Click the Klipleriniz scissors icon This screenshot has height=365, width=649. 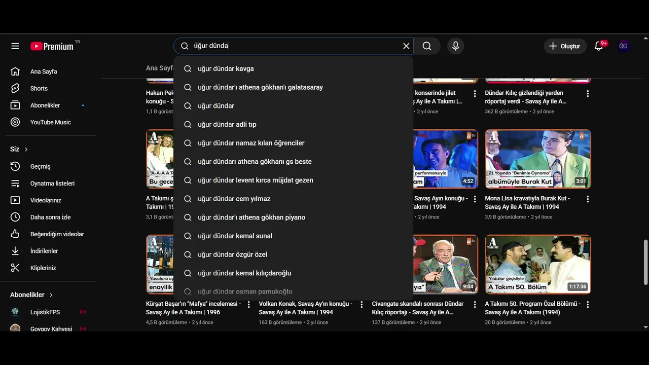[x=15, y=268]
